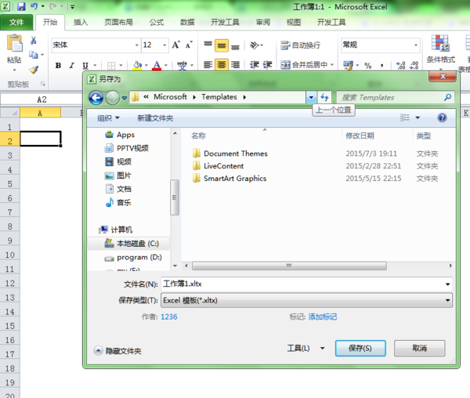470x398 pixels.
Task: Switch to the 页面布局 tab
Action: [119, 22]
